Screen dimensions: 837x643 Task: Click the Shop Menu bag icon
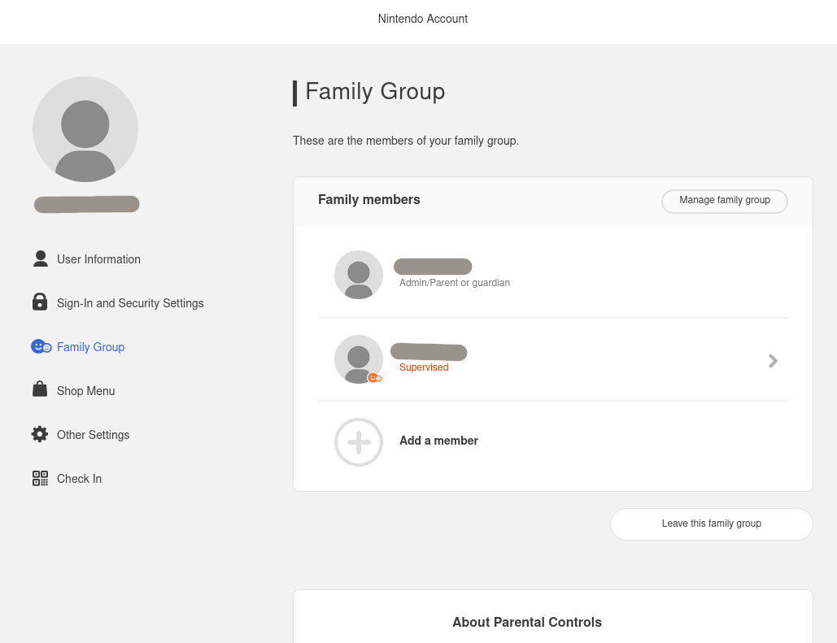point(40,389)
